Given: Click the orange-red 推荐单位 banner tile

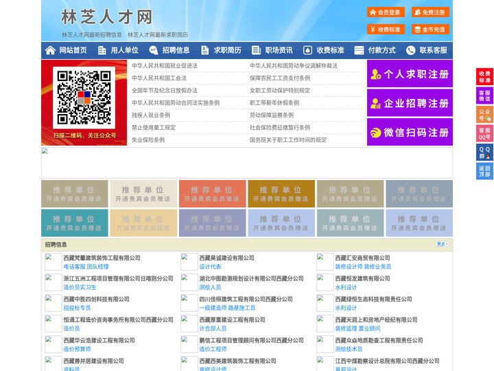Looking at the screenshot, I should [x=212, y=194].
